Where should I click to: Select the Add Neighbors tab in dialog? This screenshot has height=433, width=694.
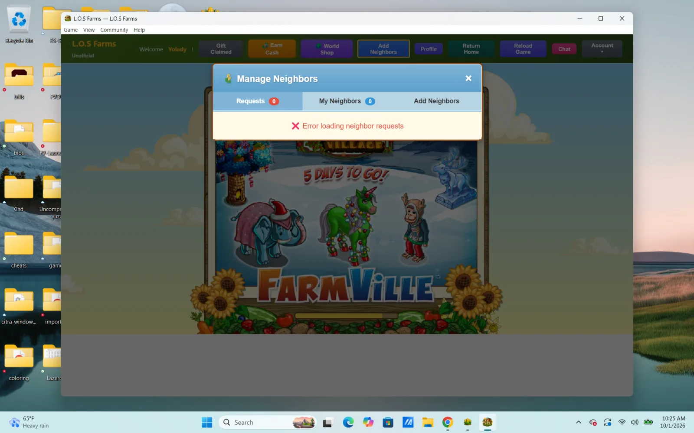[x=436, y=101]
